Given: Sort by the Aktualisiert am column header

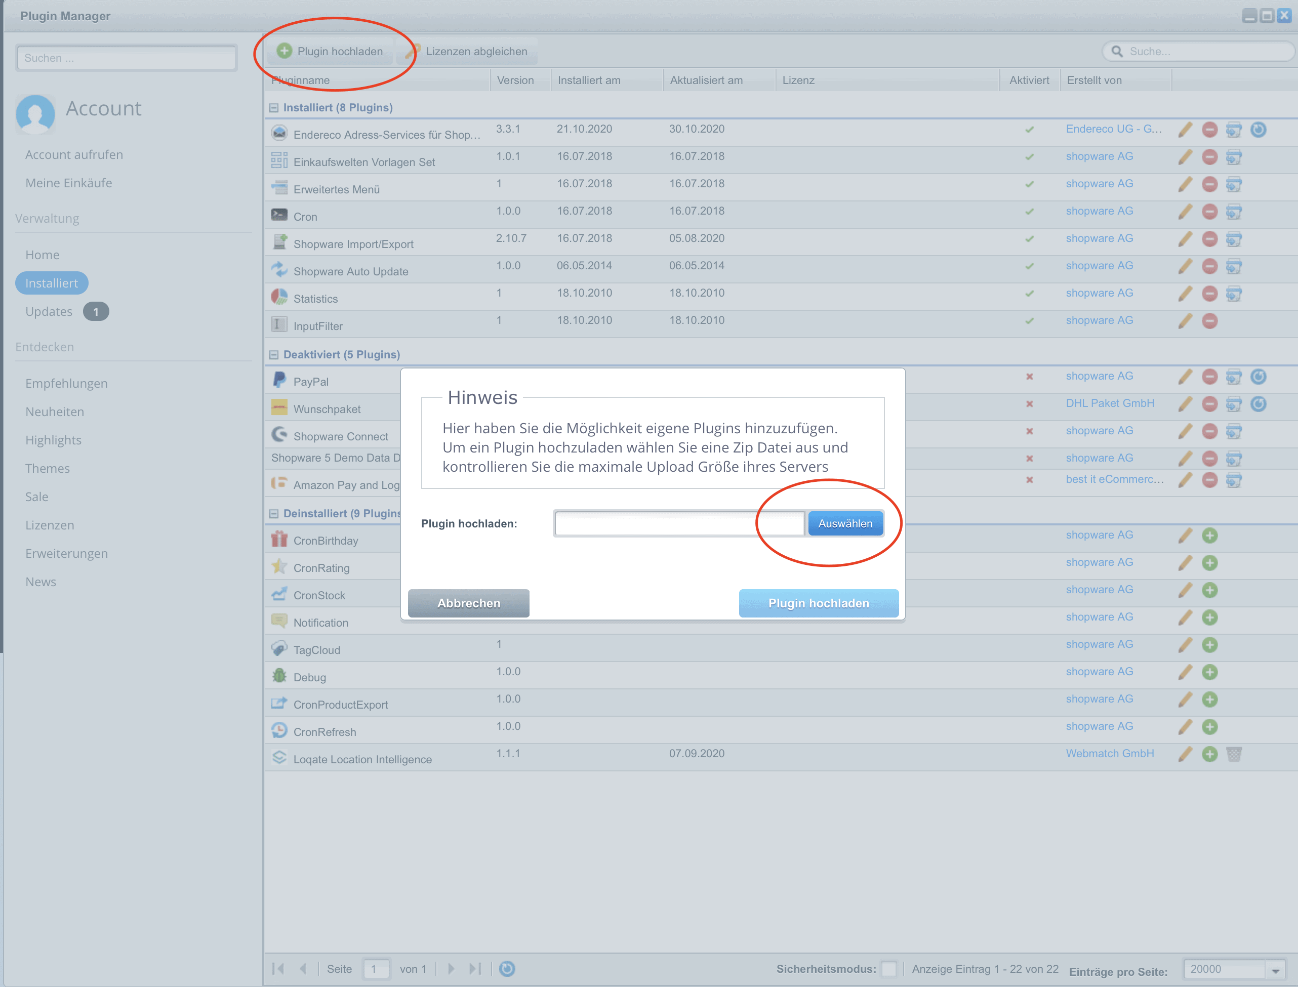Looking at the screenshot, I should (x=720, y=80).
